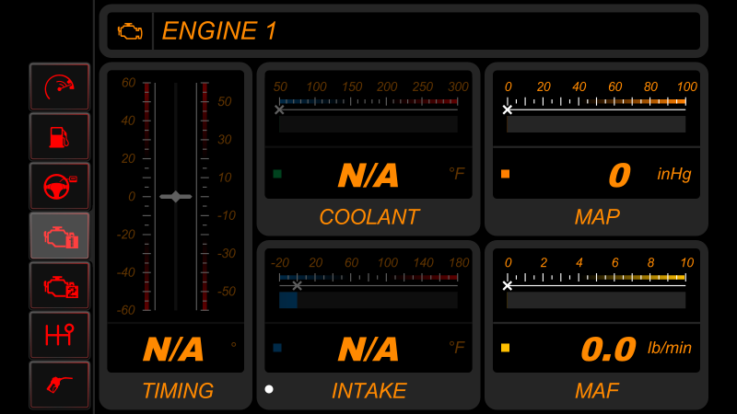Click the MAF value 0.0

click(608, 350)
